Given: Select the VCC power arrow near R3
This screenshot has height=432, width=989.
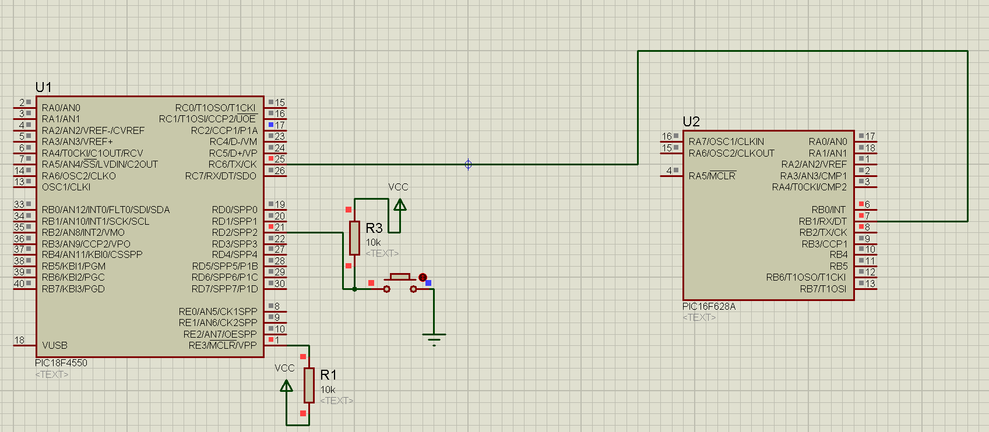Looking at the screenshot, I should pyautogui.click(x=400, y=205).
